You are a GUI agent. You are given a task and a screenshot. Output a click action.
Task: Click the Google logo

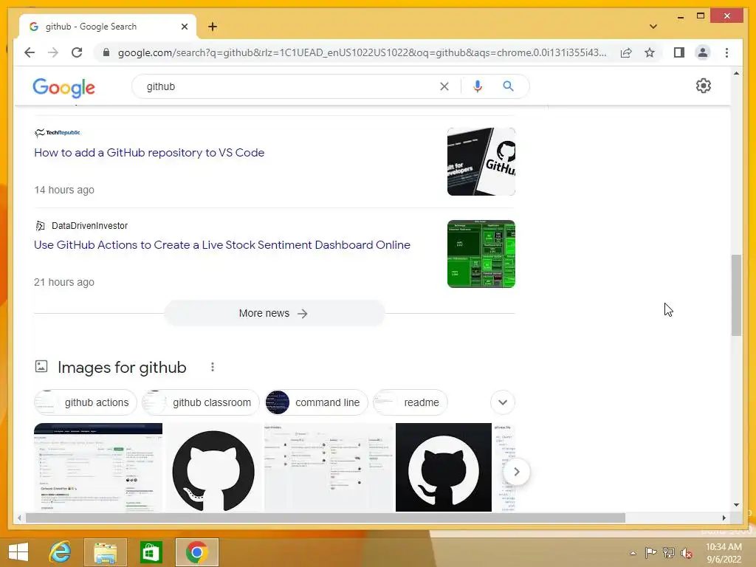tap(63, 87)
